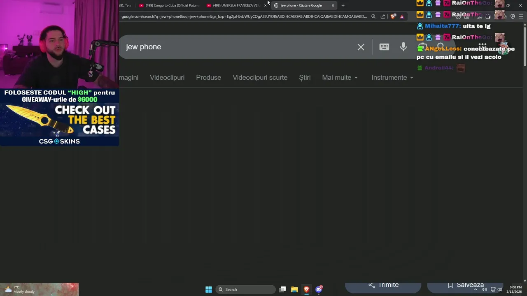
Task: Click Mihaita777 username in chat overlay
Action: [443, 26]
